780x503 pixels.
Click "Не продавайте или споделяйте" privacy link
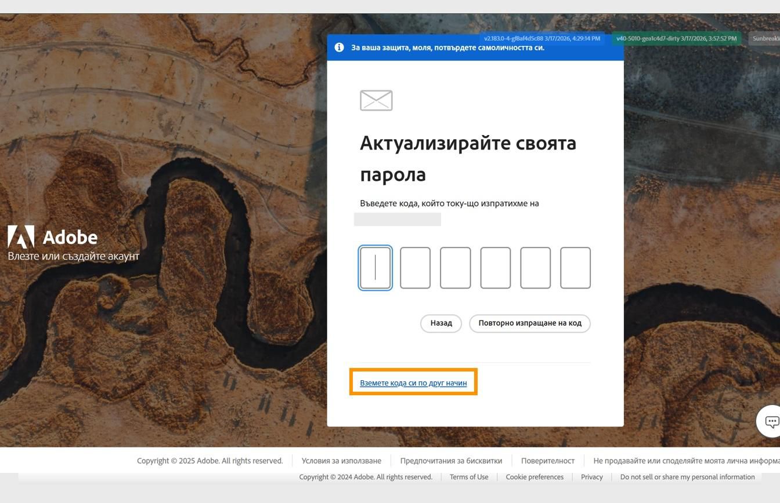pyautogui.click(x=667, y=460)
